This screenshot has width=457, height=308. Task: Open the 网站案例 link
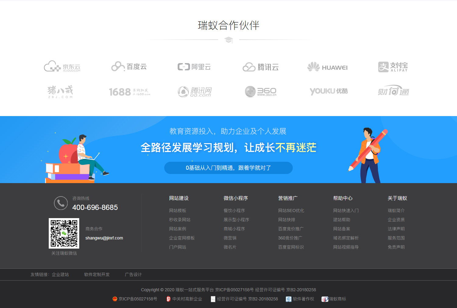tap(178, 229)
